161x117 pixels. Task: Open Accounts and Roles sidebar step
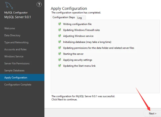pyautogui.click(x=15, y=49)
